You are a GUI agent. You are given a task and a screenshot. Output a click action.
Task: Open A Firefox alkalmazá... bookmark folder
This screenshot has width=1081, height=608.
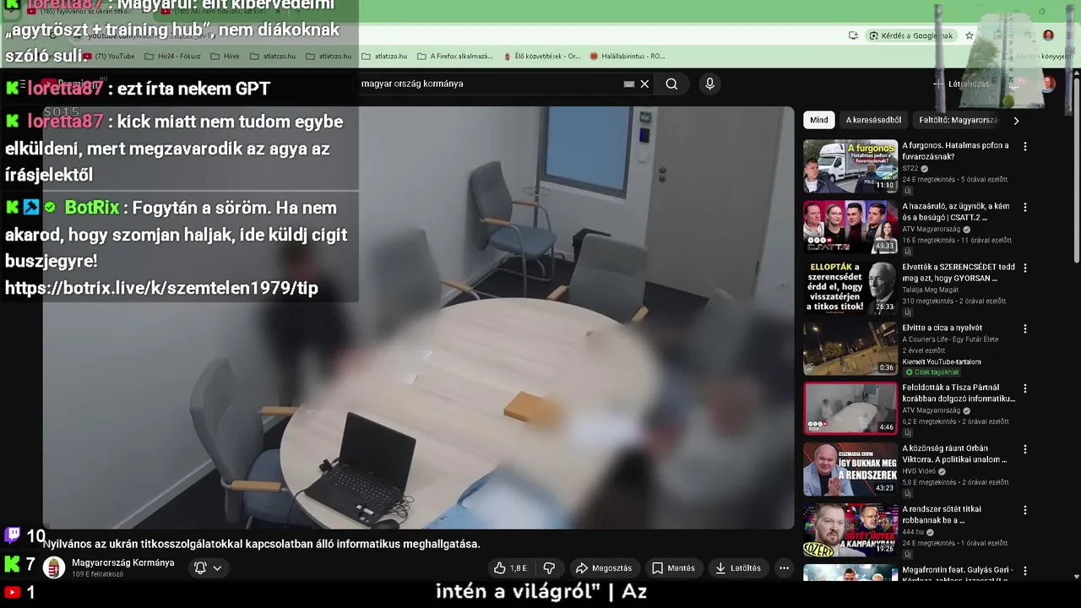click(x=455, y=57)
